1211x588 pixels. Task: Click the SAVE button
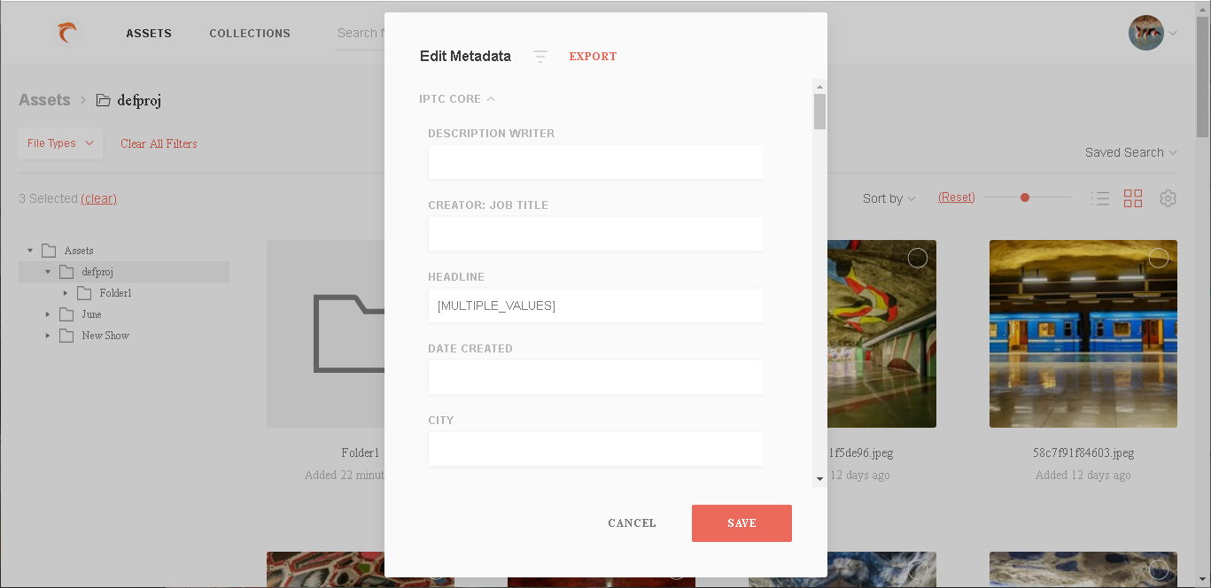pyautogui.click(x=741, y=523)
